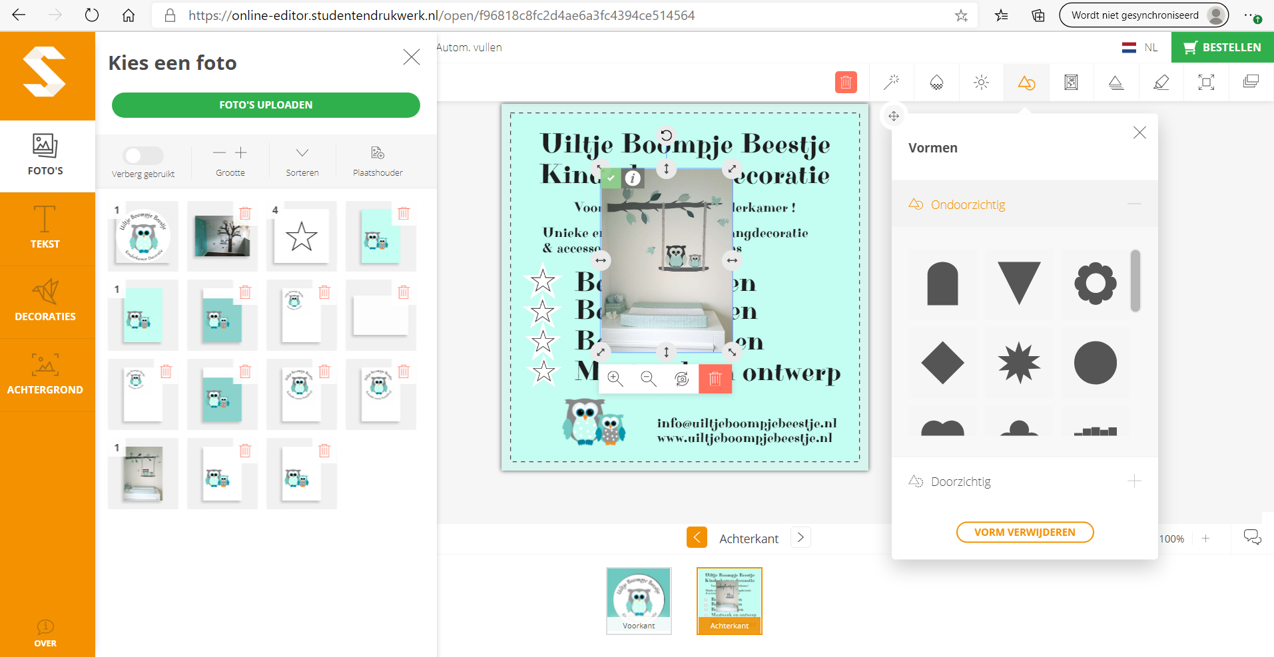This screenshot has width=1274, height=657.
Task: Click the browser refresh button
Action: [92, 15]
